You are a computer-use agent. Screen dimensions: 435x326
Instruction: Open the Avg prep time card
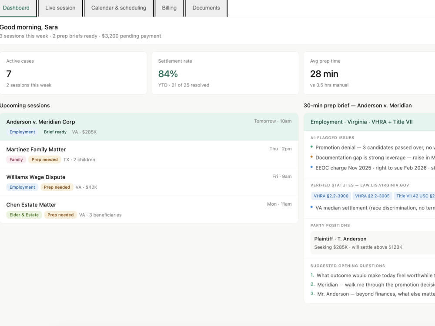coord(369,73)
